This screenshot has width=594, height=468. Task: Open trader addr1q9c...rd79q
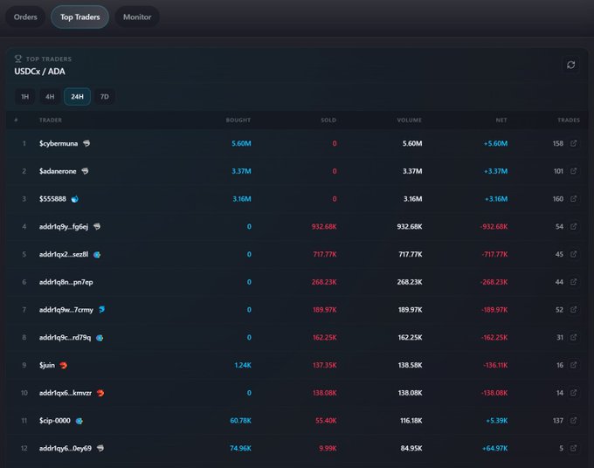pos(65,337)
